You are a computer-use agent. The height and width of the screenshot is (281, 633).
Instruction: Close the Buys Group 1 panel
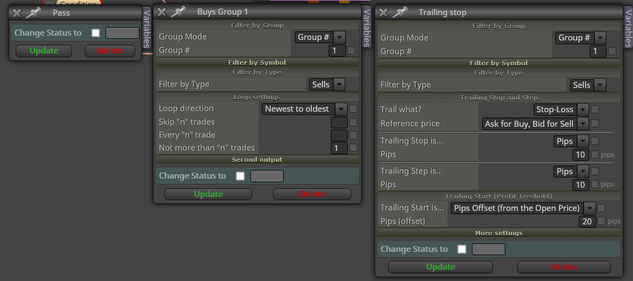pyautogui.click(x=162, y=12)
